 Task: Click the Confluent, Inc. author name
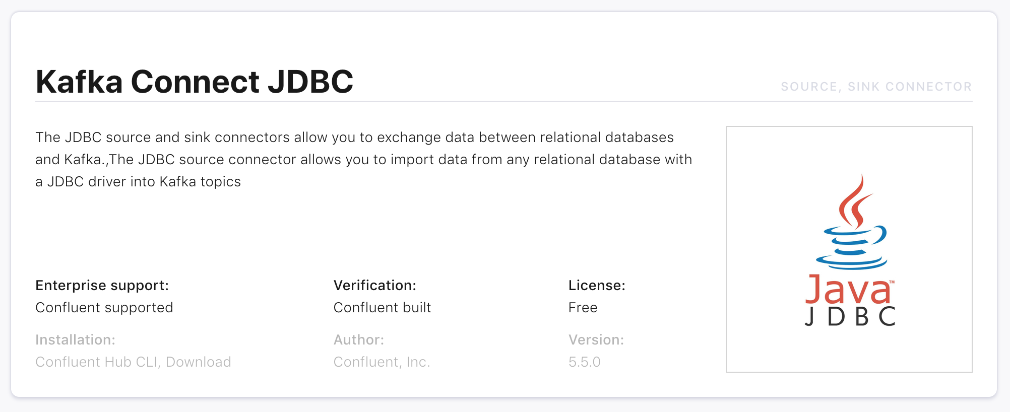click(382, 362)
